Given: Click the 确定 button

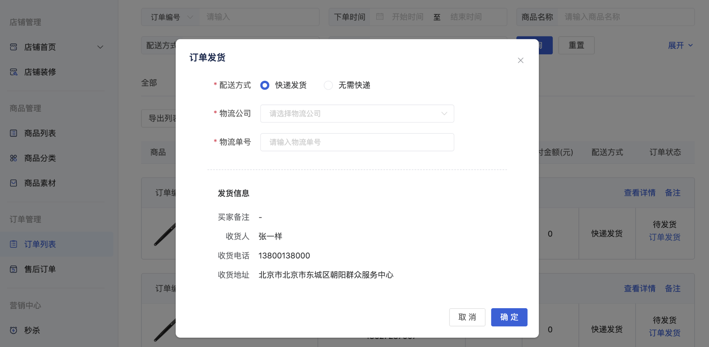Looking at the screenshot, I should (509, 317).
